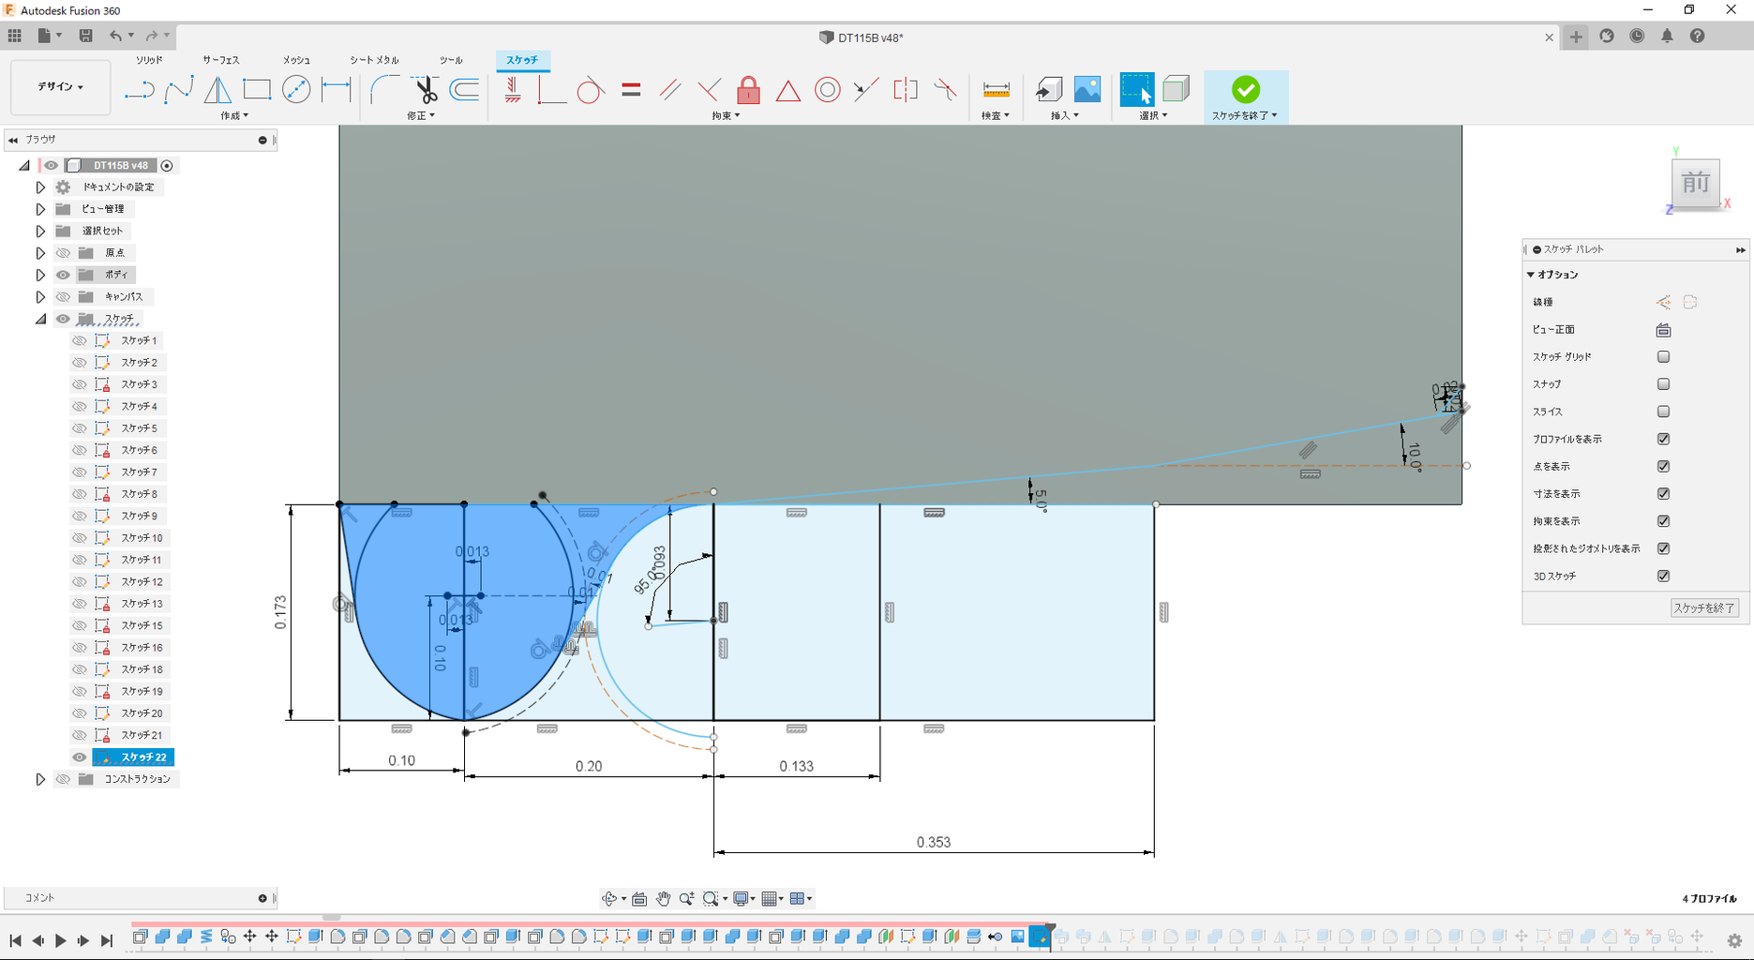Viewport: 1754px width, 960px height.
Task: Open the デザイン workspace dropdown
Action: coord(61,87)
